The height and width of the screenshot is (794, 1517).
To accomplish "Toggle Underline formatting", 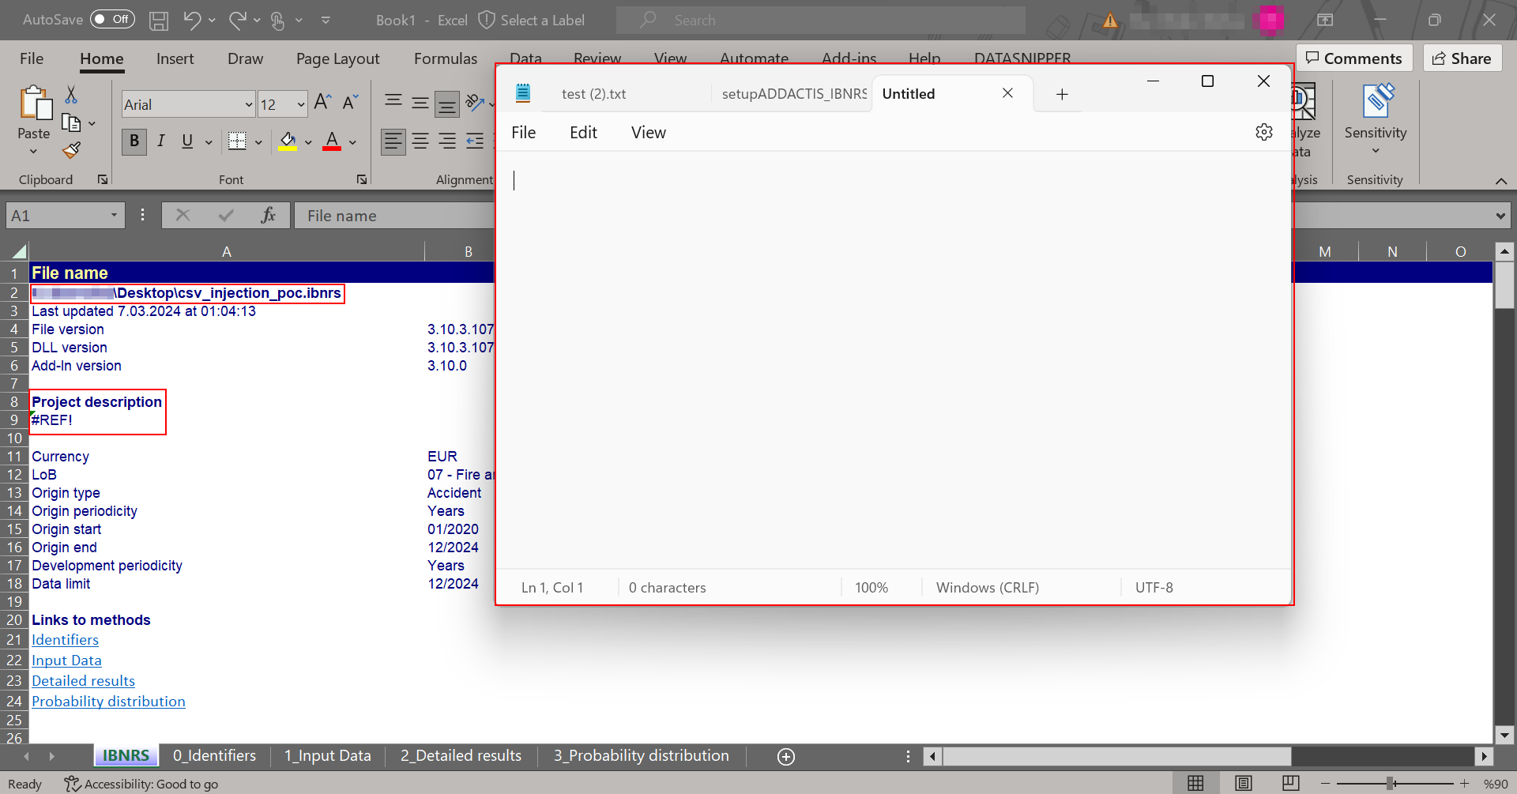I will [x=187, y=141].
